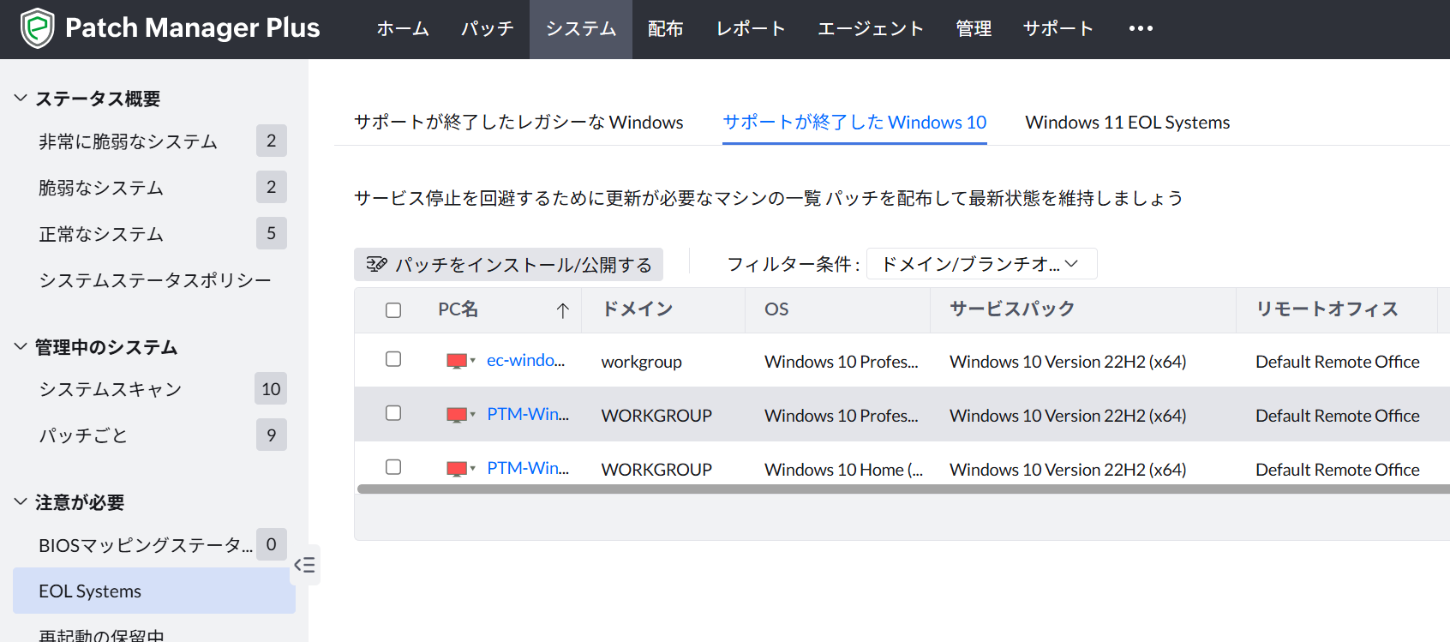1450x642 pixels.
Task: Open システムステータスポリシー in the sidebar
Action: [x=154, y=280]
